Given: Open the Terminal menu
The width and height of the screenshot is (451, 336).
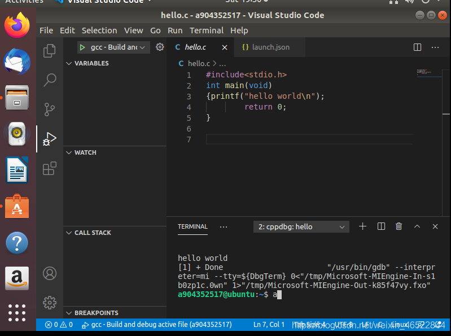Looking at the screenshot, I should (207, 30).
